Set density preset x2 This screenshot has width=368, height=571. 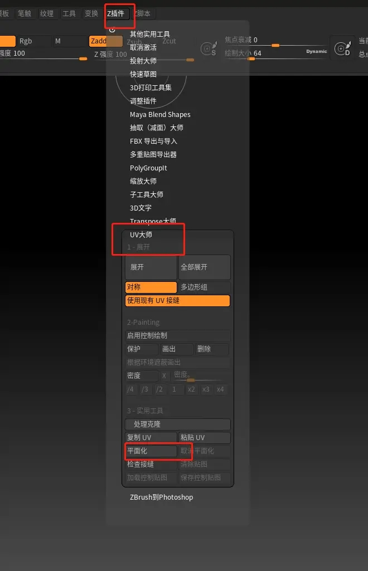pyautogui.click(x=191, y=389)
